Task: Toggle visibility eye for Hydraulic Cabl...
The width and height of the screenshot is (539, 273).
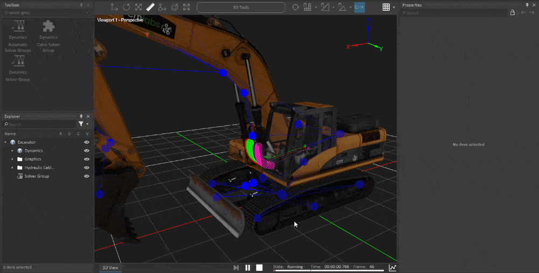Action: point(87,167)
